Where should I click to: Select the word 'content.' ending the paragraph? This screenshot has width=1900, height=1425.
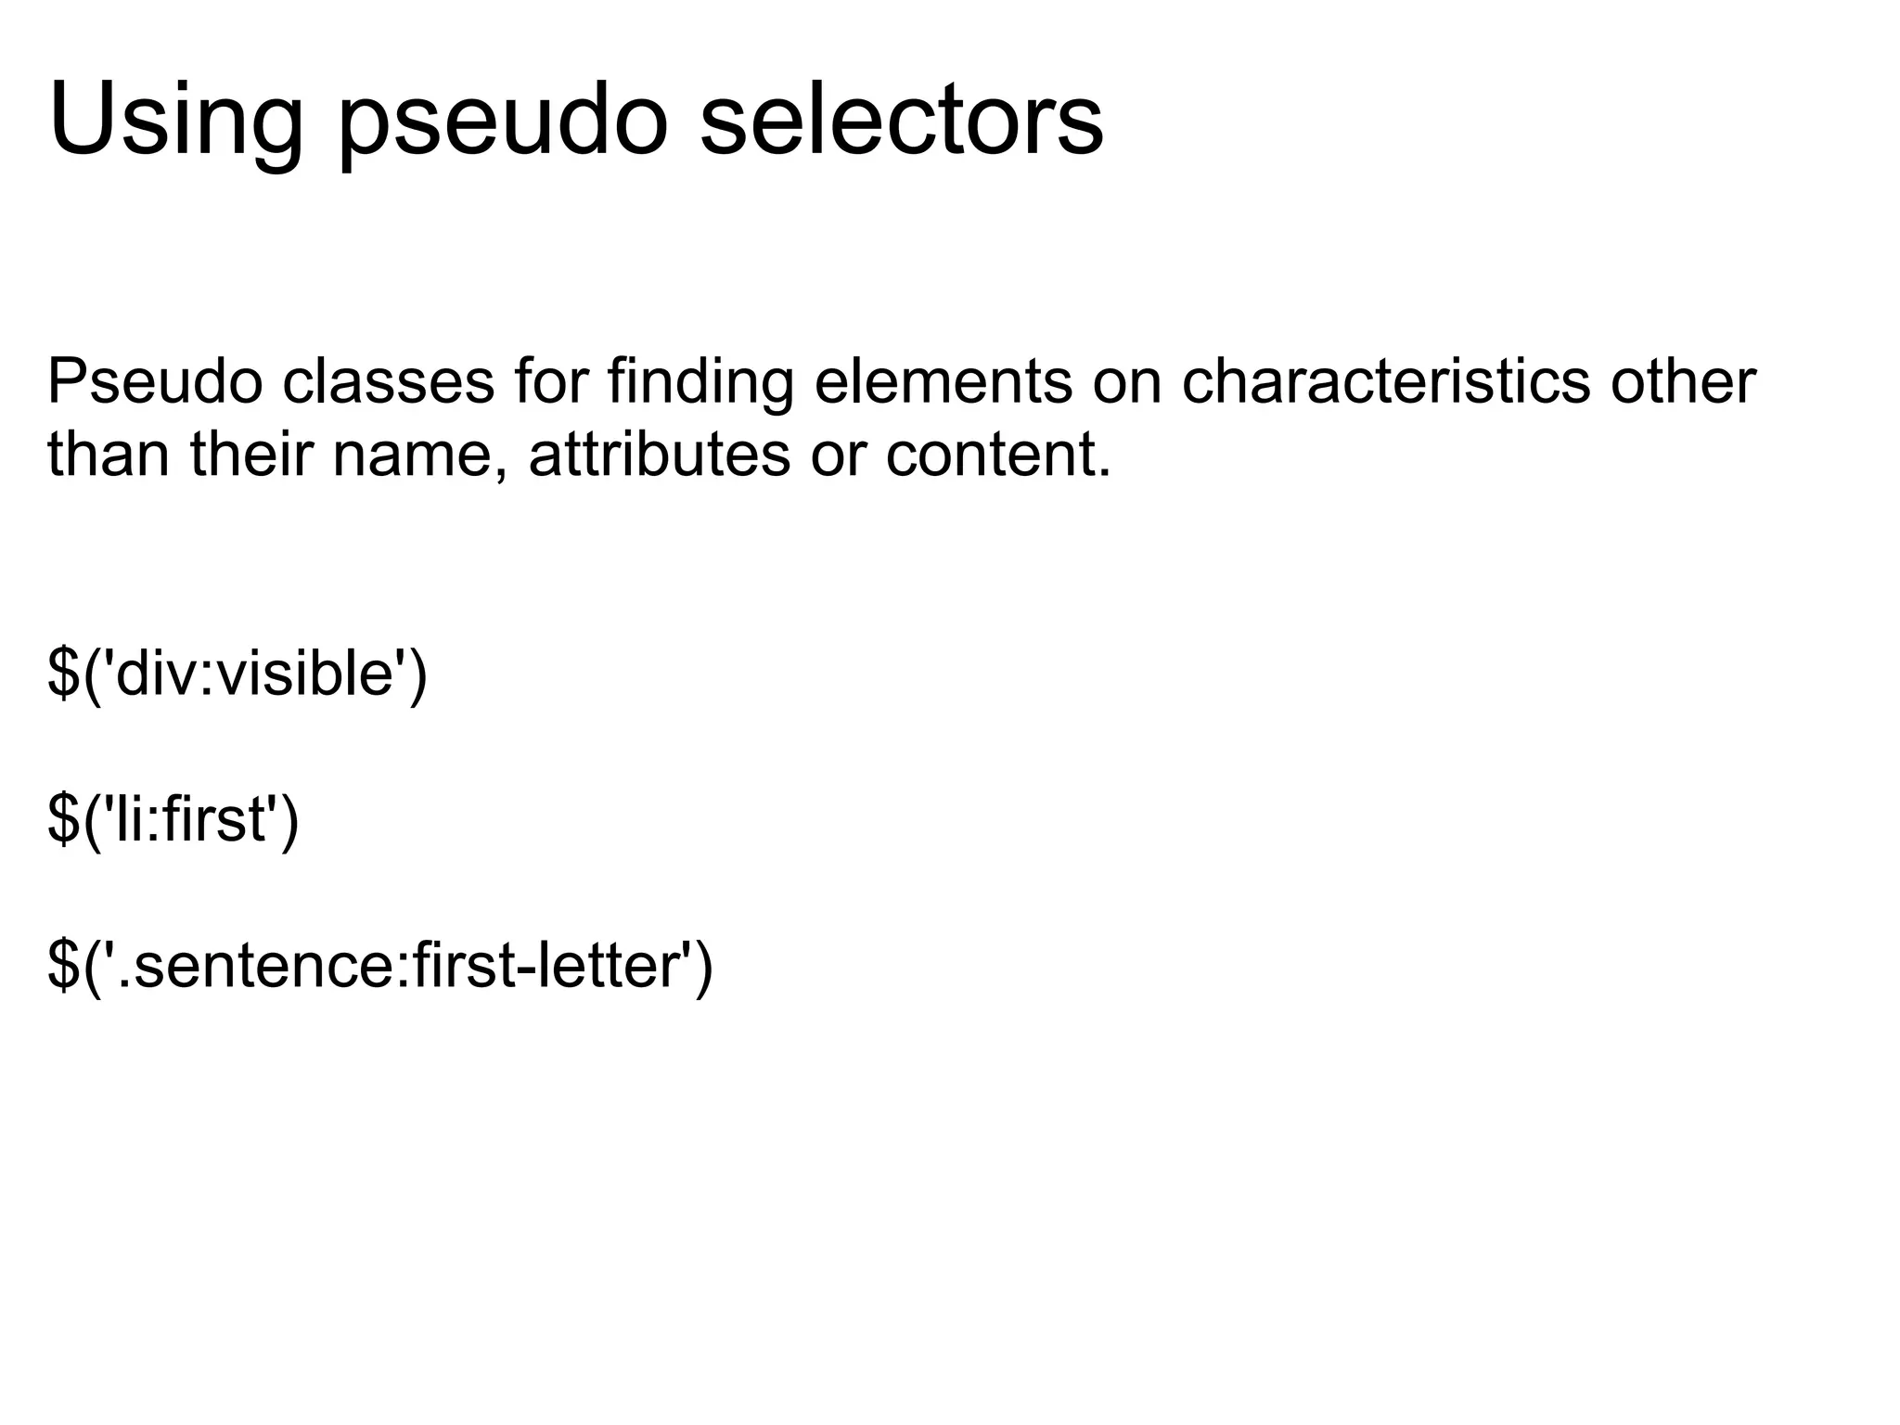coord(998,456)
